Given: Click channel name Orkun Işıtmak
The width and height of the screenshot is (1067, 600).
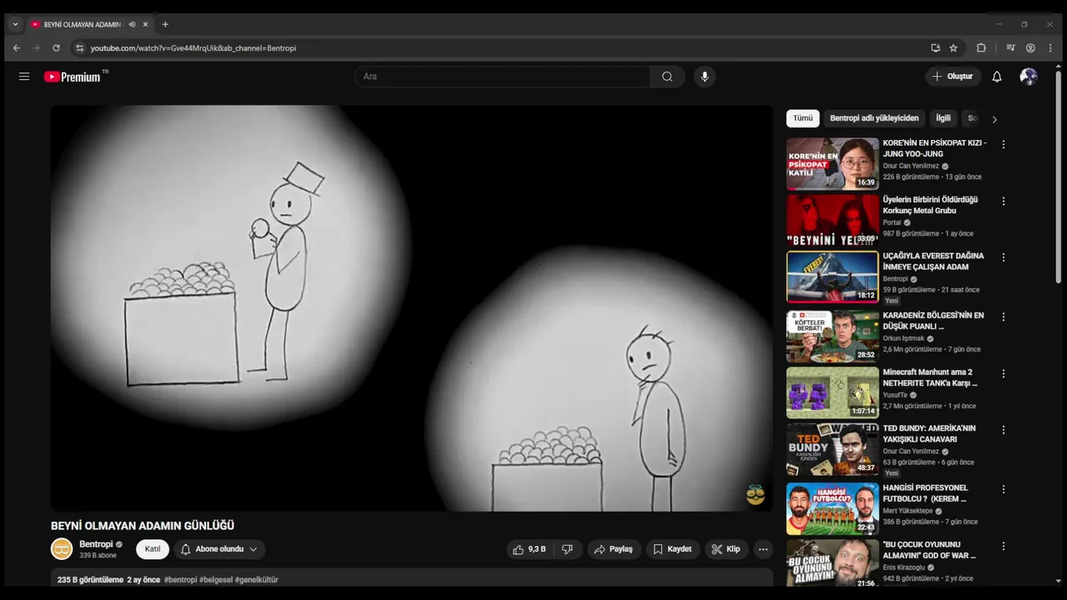Looking at the screenshot, I should coord(904,338).
